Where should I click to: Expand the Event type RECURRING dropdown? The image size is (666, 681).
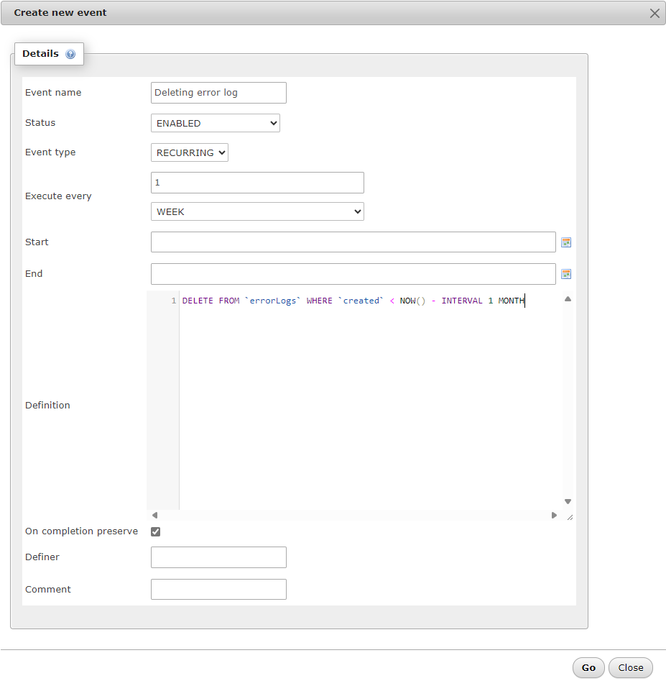point(190,152)
